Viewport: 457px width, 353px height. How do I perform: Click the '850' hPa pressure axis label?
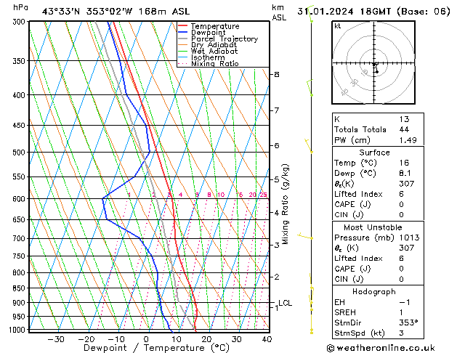click(19, 288)
